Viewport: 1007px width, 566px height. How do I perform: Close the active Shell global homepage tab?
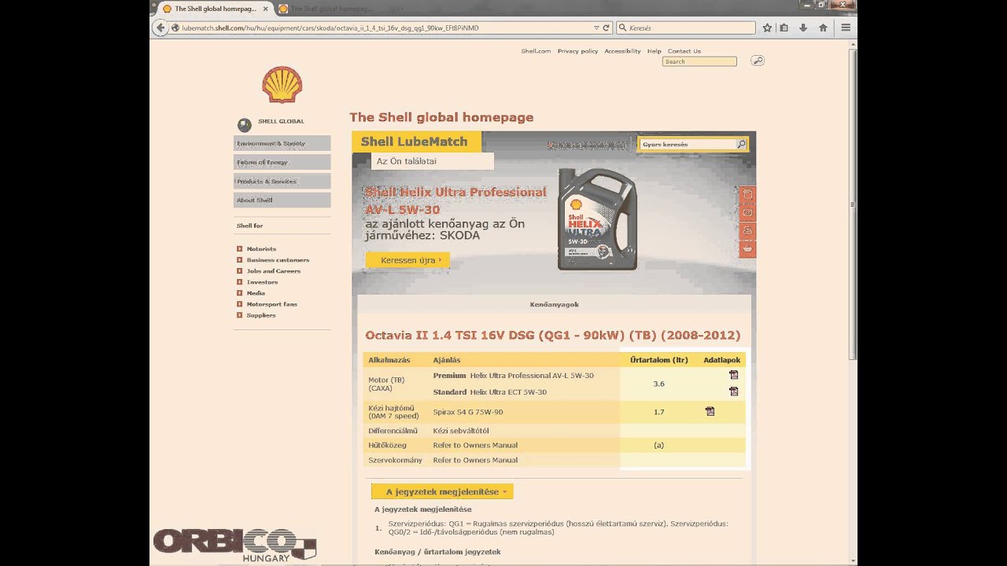coord(266,9)
